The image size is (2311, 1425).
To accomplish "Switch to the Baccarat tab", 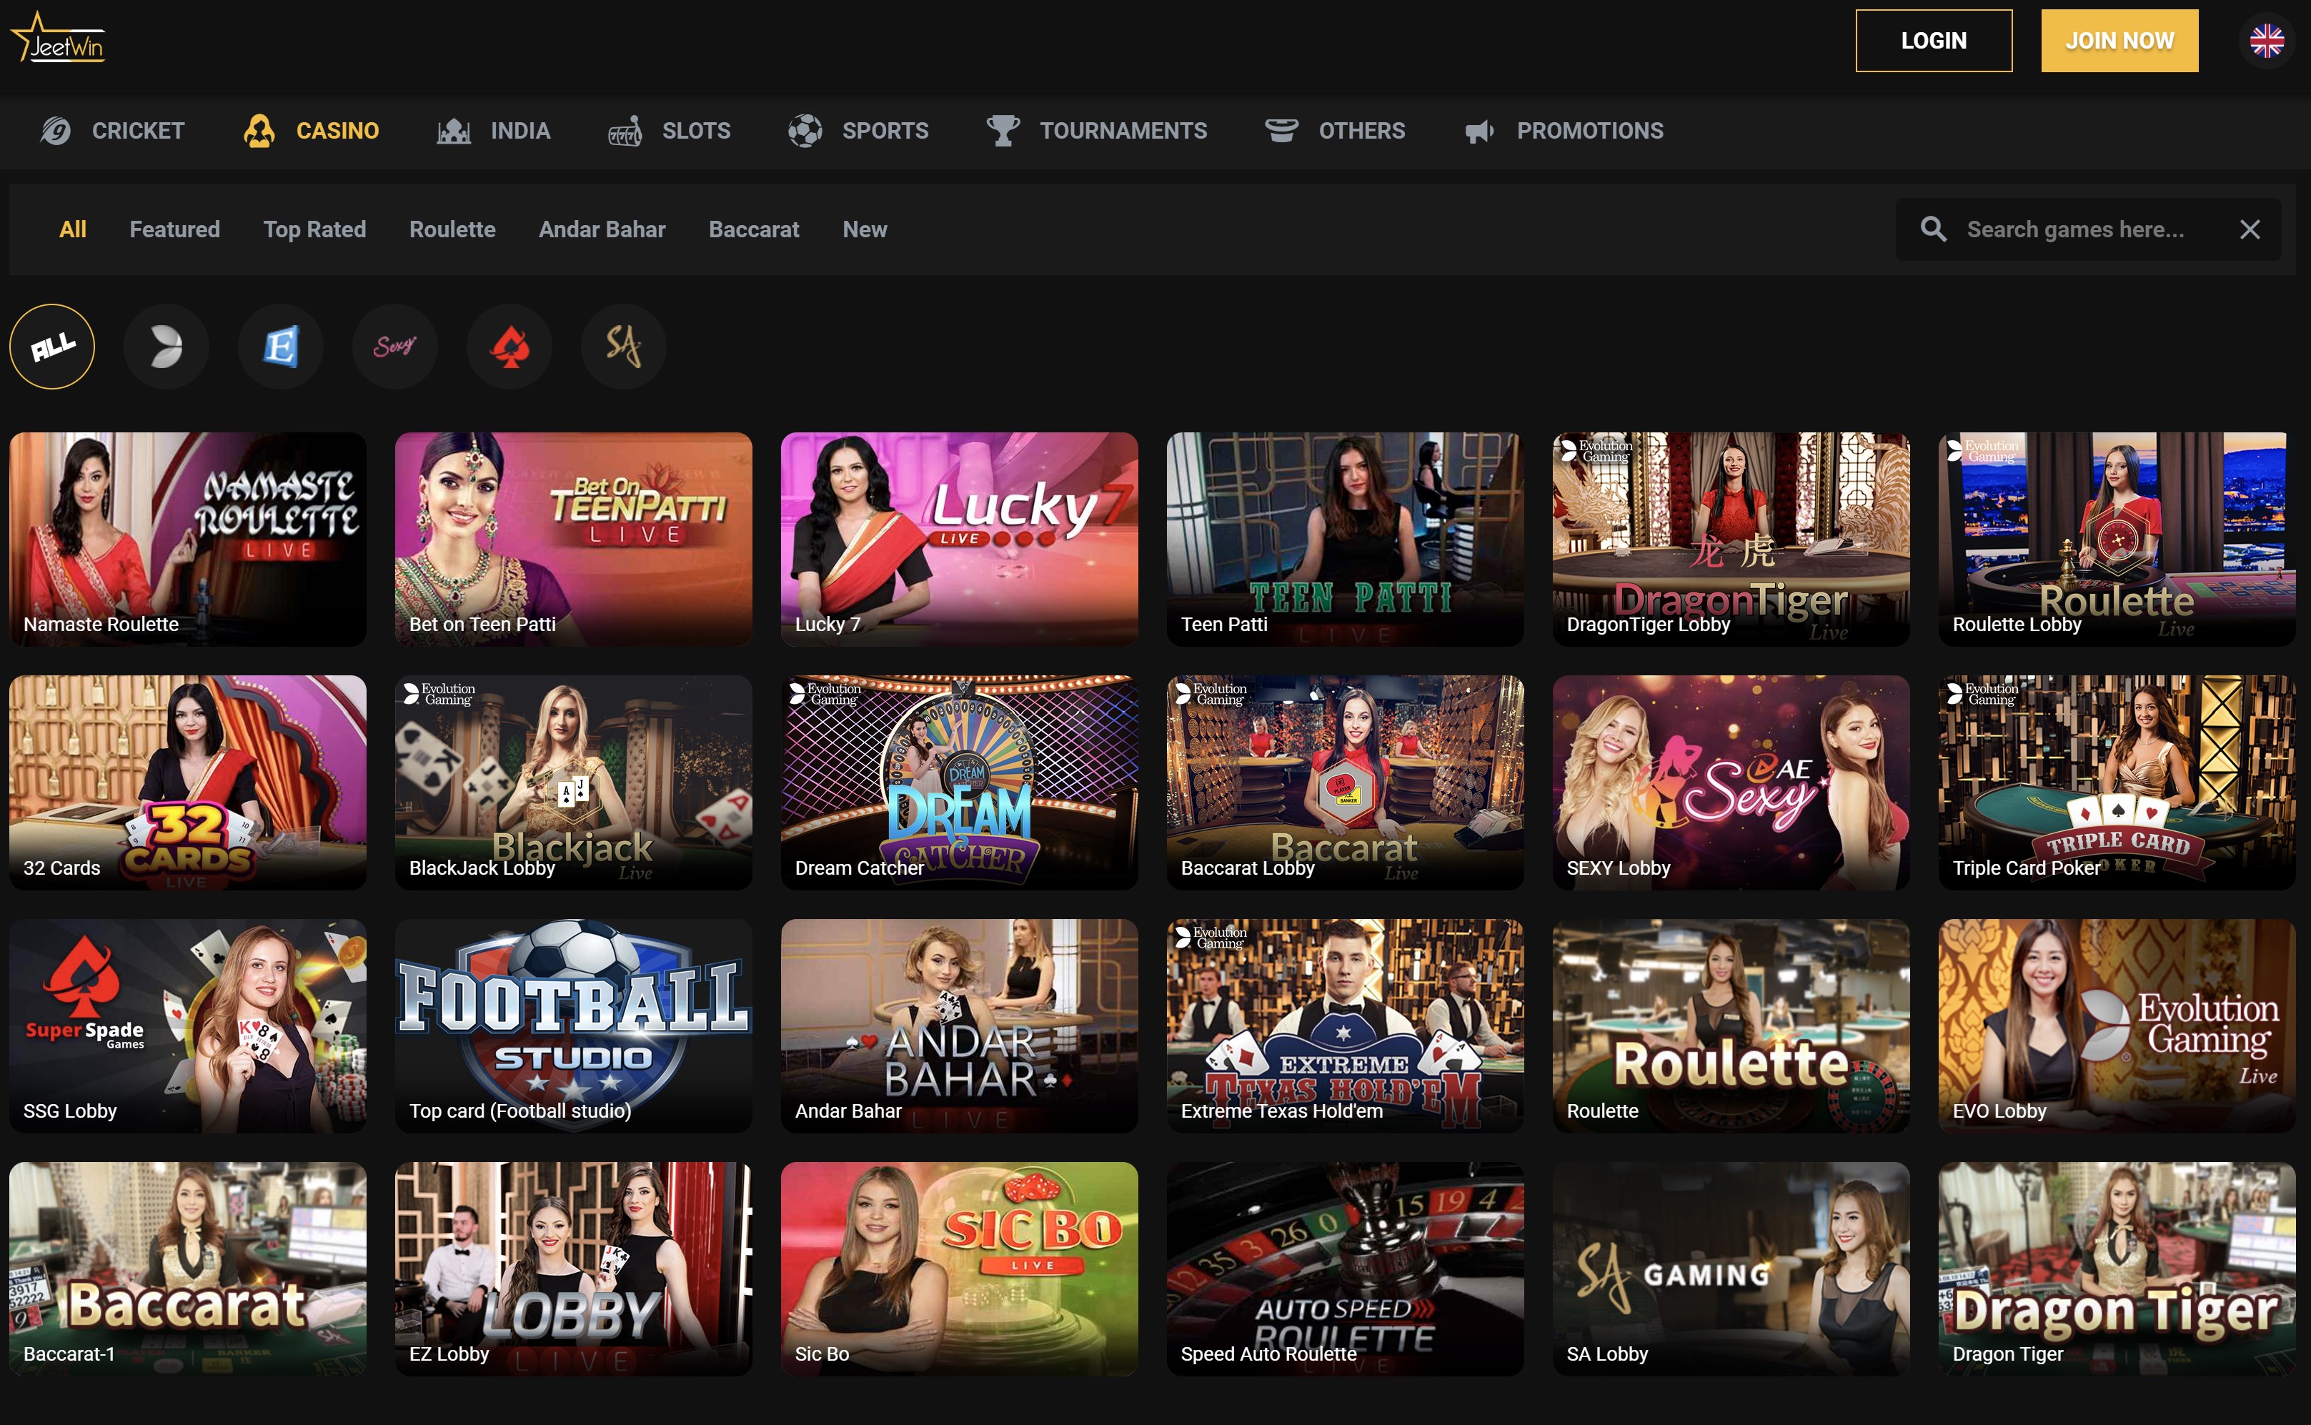I will click(x=754, y=229).
